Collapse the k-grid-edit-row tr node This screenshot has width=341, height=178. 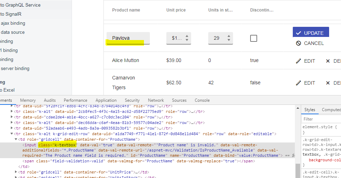pos(12,134)
